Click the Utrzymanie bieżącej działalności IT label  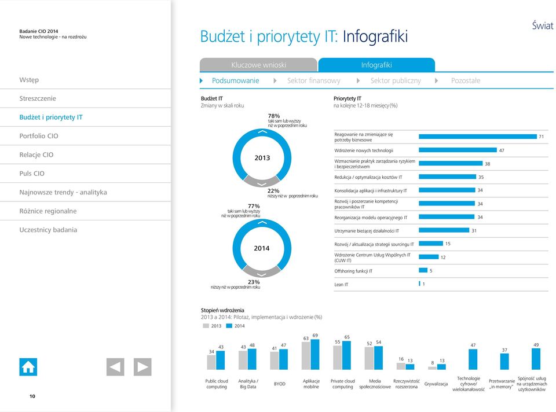click(x=366, y=231)
